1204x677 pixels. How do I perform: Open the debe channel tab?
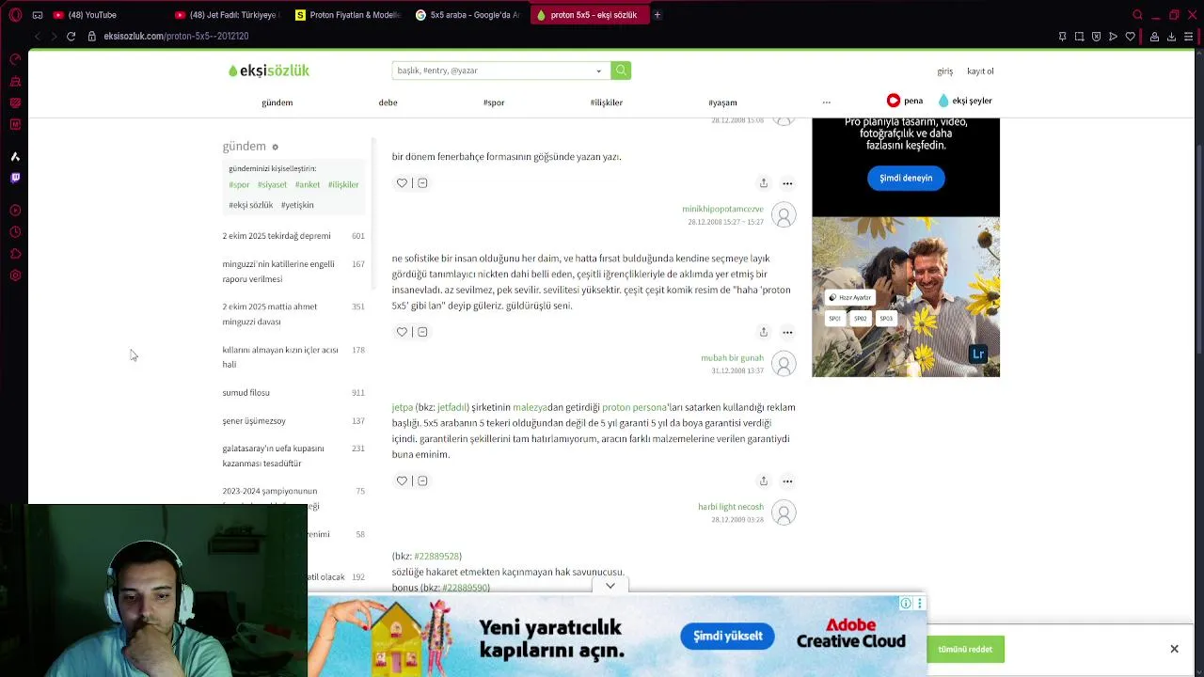388,102
